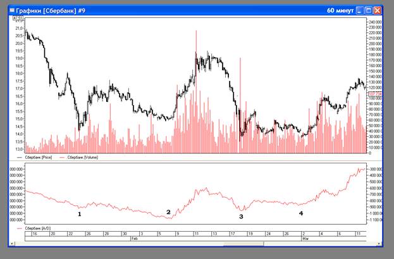This screenshot has width=394, height=259.
Task: Click the boxed 47.51 price value label
Action: (x=18, y=18)
